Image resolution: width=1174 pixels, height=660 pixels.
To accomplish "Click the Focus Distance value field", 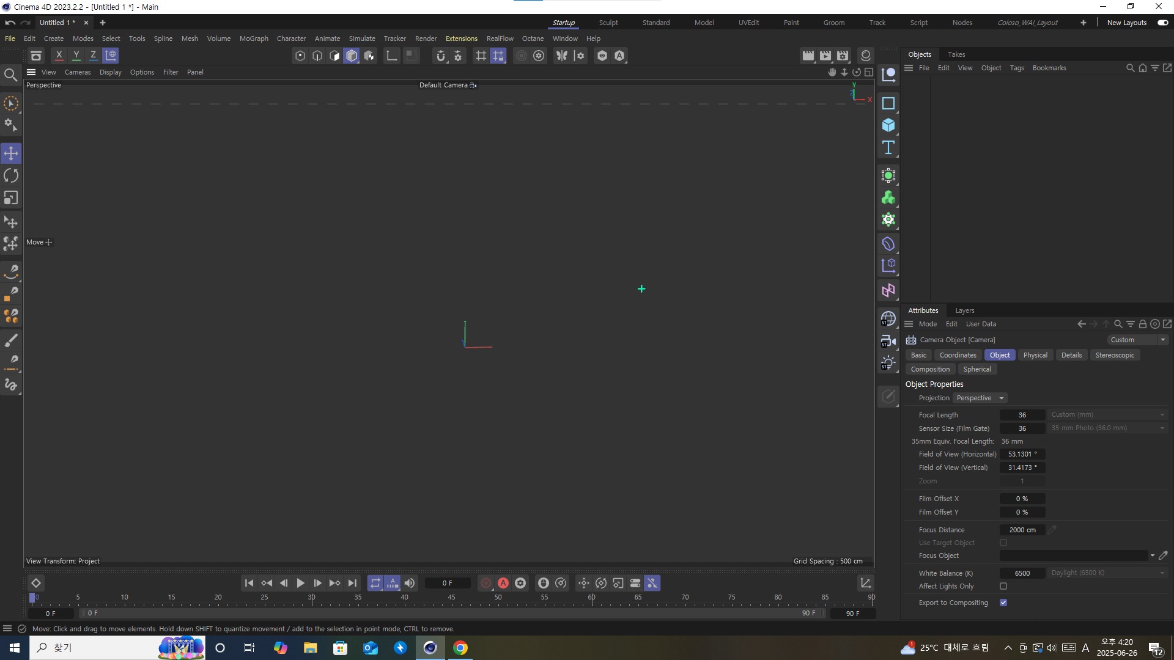I will coord(1022,530).
